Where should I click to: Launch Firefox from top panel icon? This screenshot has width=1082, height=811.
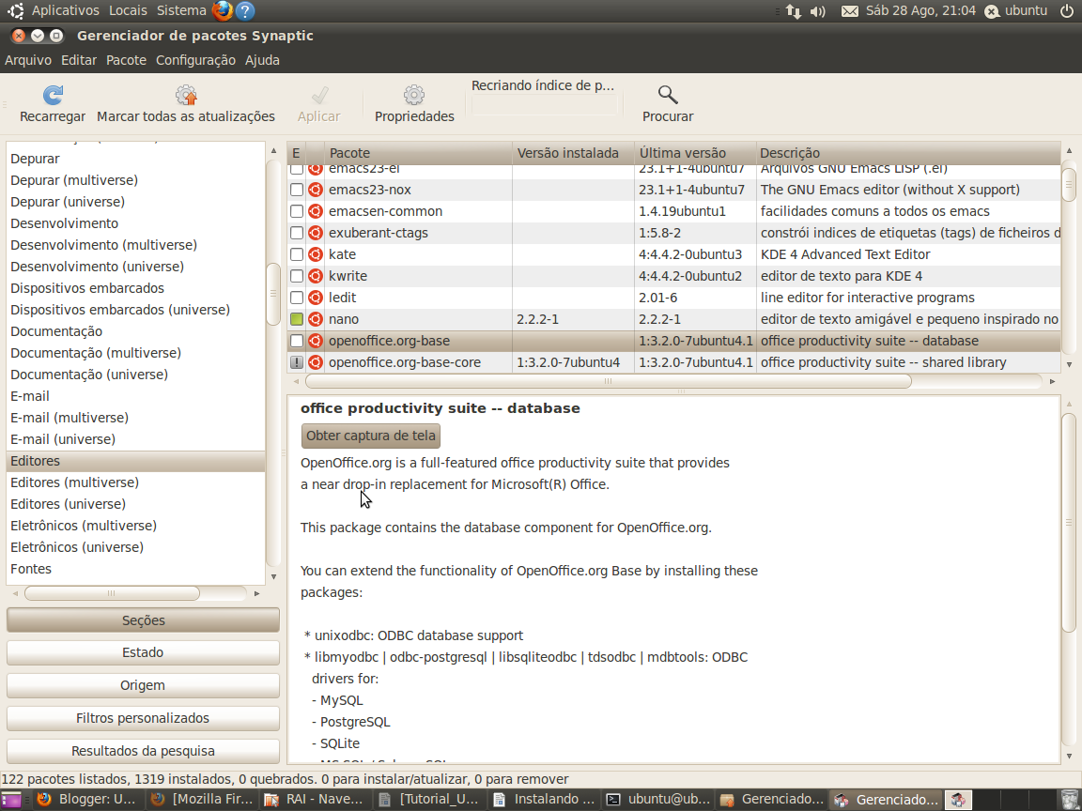click(x=223, y=10)
